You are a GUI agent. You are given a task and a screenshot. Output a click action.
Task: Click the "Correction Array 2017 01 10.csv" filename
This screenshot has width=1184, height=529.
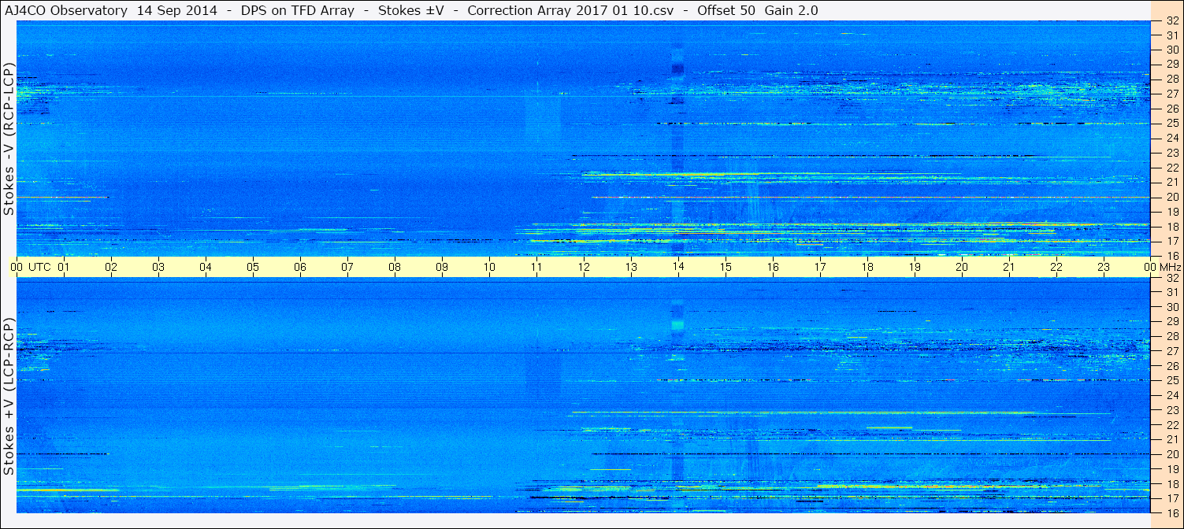pos(571,11)
